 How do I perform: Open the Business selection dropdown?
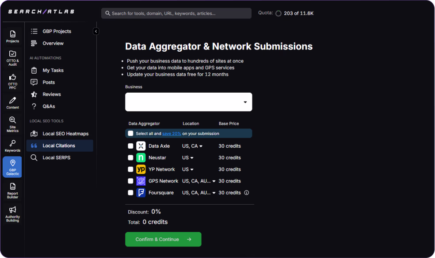[188, 102]
